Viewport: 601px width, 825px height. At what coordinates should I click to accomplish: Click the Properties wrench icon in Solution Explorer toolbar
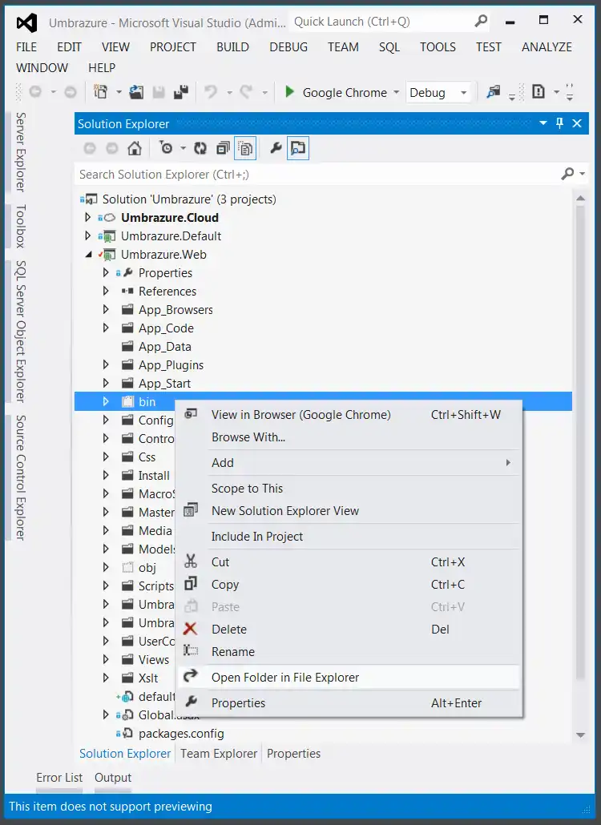pyautogui.click(x=276, y=148)
